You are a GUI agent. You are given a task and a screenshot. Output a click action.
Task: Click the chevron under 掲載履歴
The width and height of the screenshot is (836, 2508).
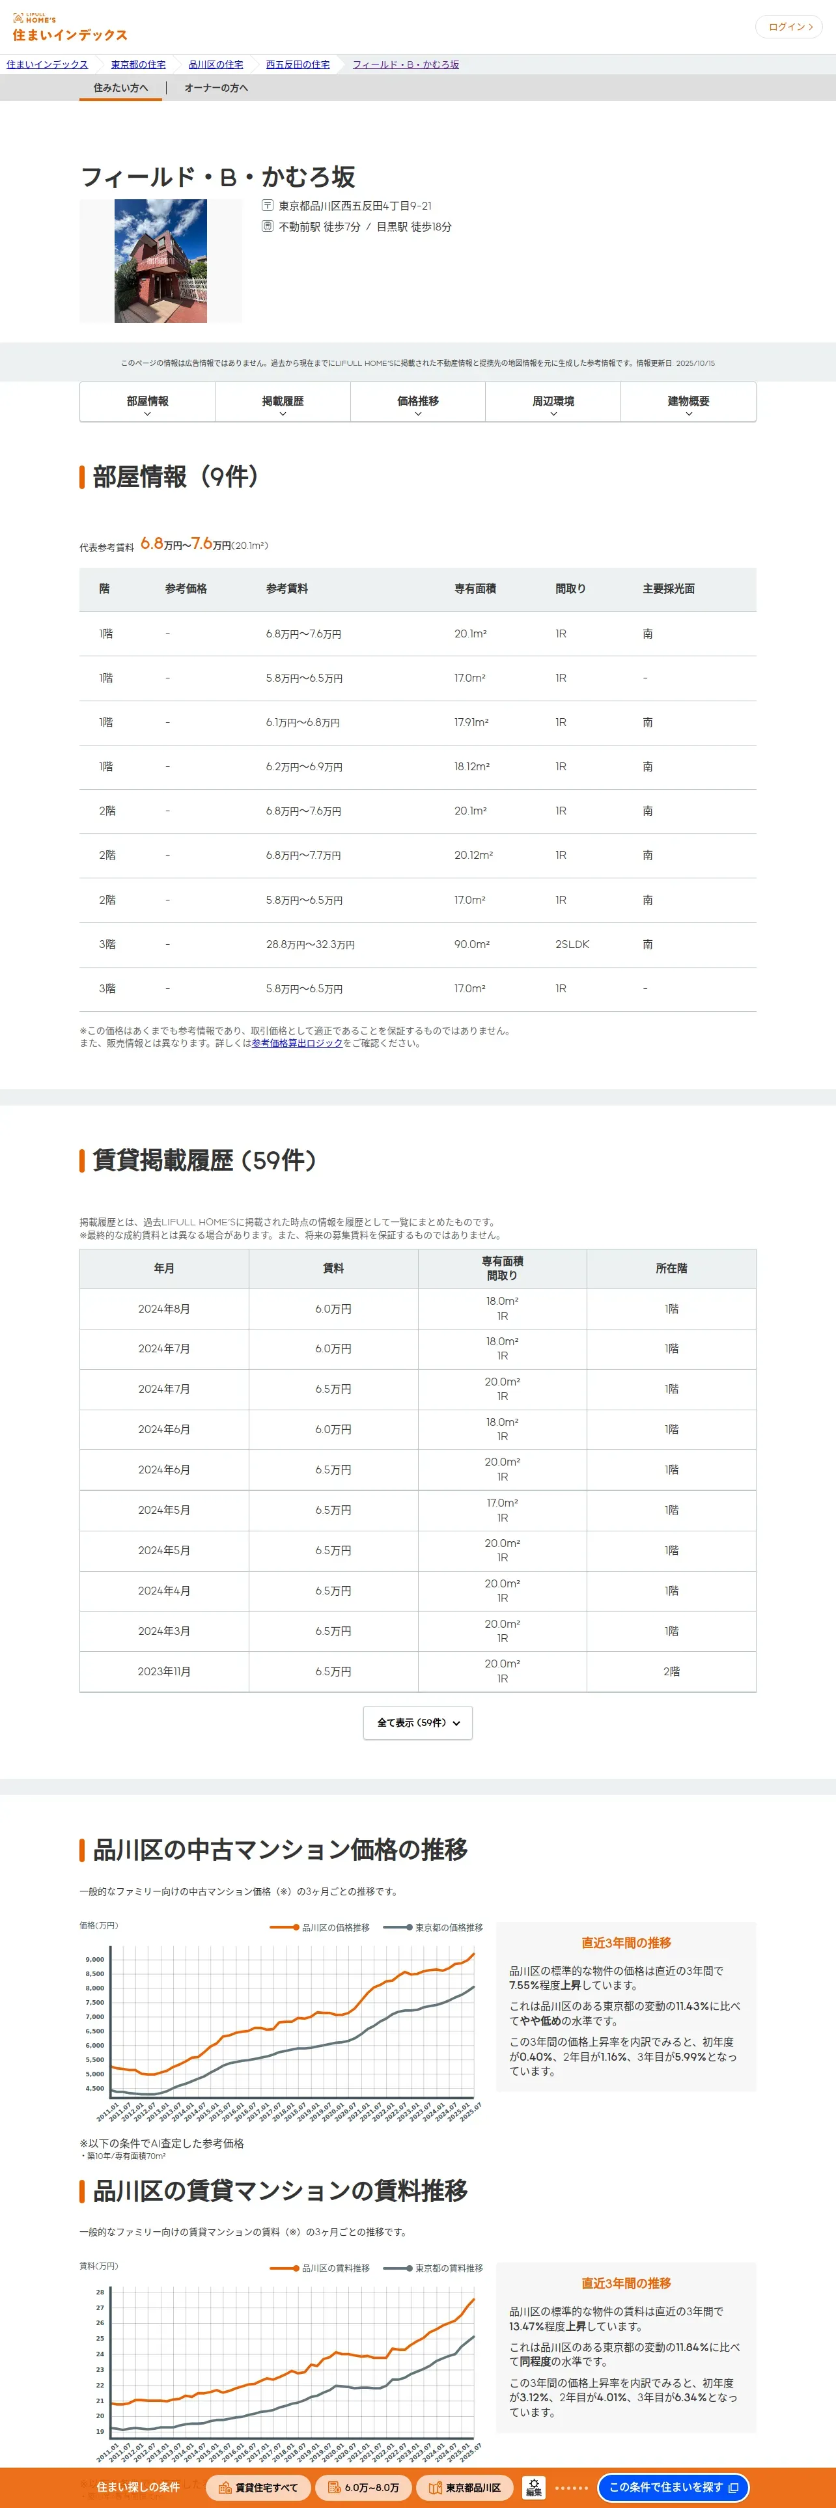tap(282, 414)
